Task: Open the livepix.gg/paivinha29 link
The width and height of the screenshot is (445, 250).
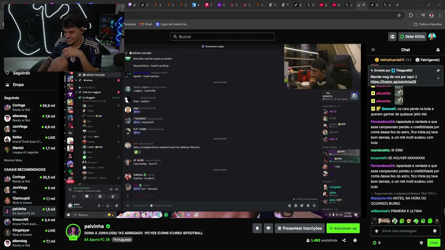Action: tap(393, 82)
